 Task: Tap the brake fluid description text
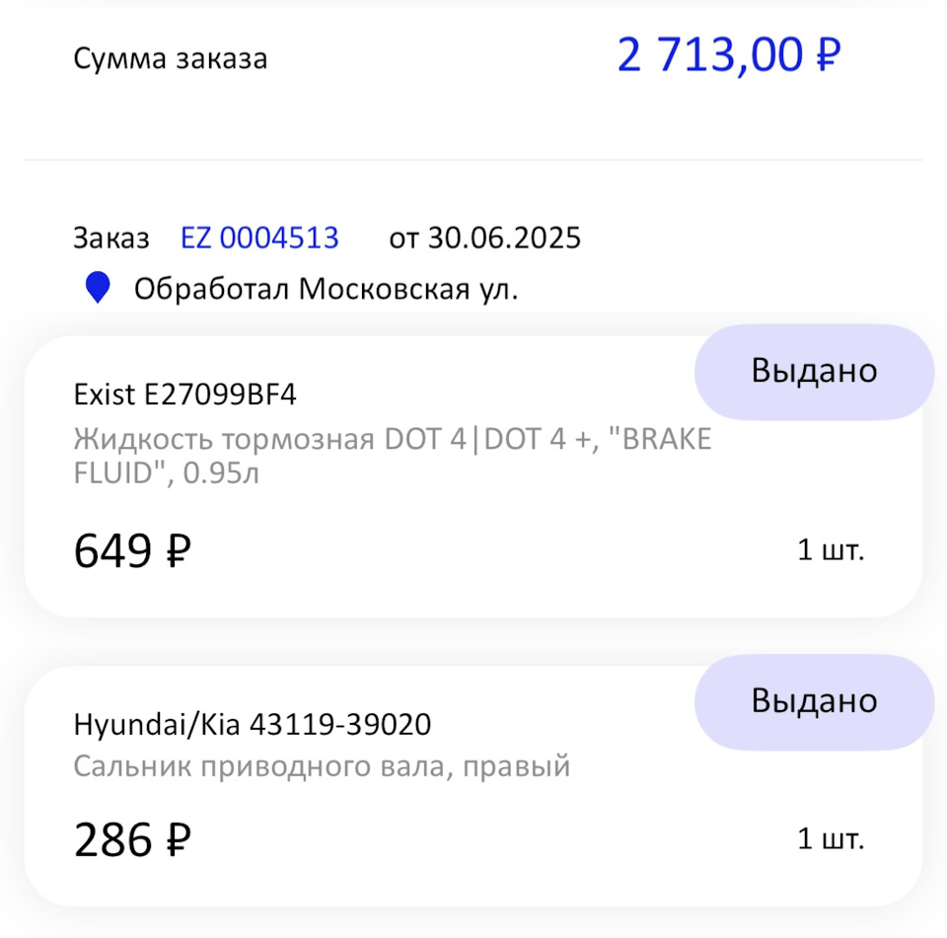tap(393, 456)
